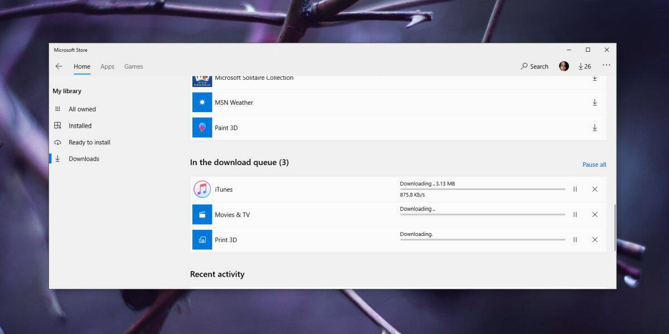Click the Pause all link
This screenshot has height=334, width=669.
pos(594,164)
